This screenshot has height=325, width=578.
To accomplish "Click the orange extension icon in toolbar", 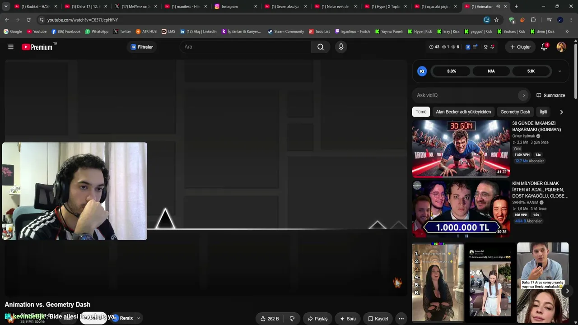I will pos(522,20).
